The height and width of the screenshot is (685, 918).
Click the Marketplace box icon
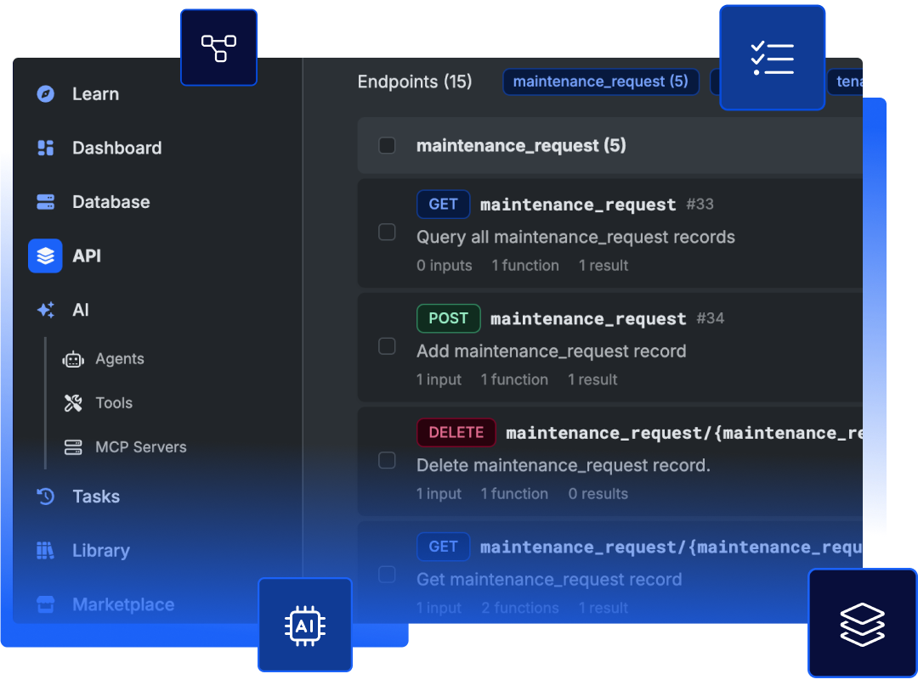[x=46, y=604]
